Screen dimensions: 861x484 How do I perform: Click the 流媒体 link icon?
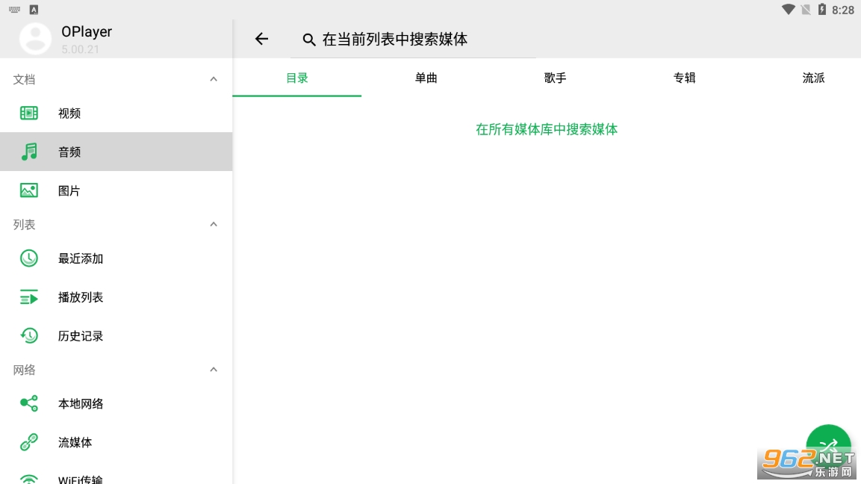(28, 442)
